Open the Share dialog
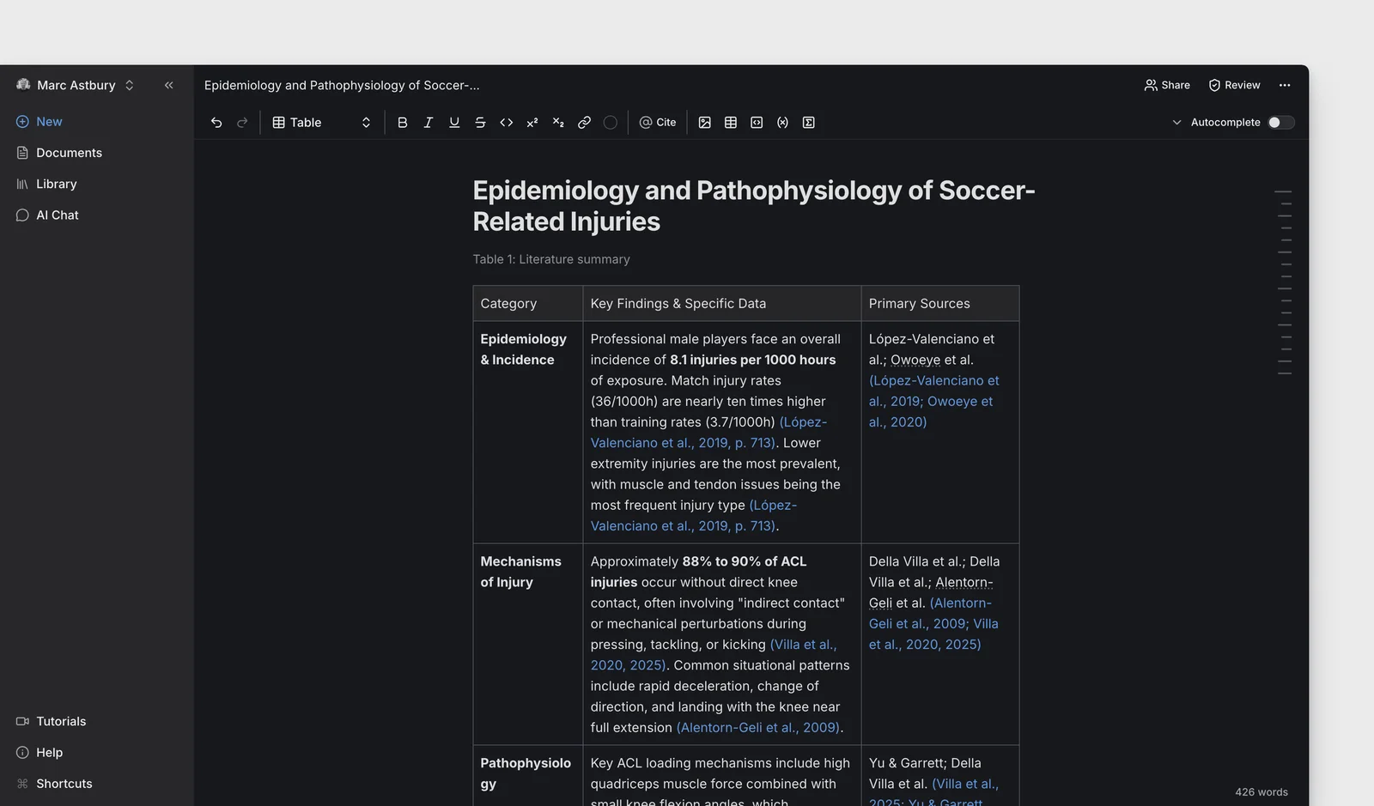Screen dimensions: 1374x806 pyautogui.click(x=1167, y=85)
